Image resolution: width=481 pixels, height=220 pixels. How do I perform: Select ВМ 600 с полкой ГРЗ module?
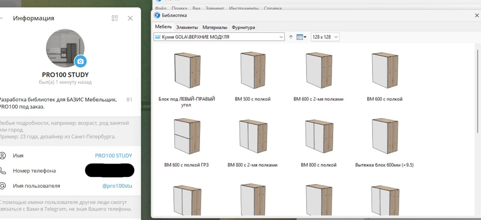click(186, 143)
